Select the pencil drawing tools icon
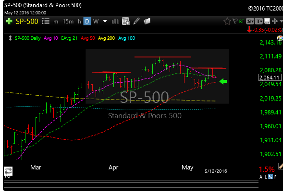The width and height of the screenshot is (283, 191). pos(136,21)
